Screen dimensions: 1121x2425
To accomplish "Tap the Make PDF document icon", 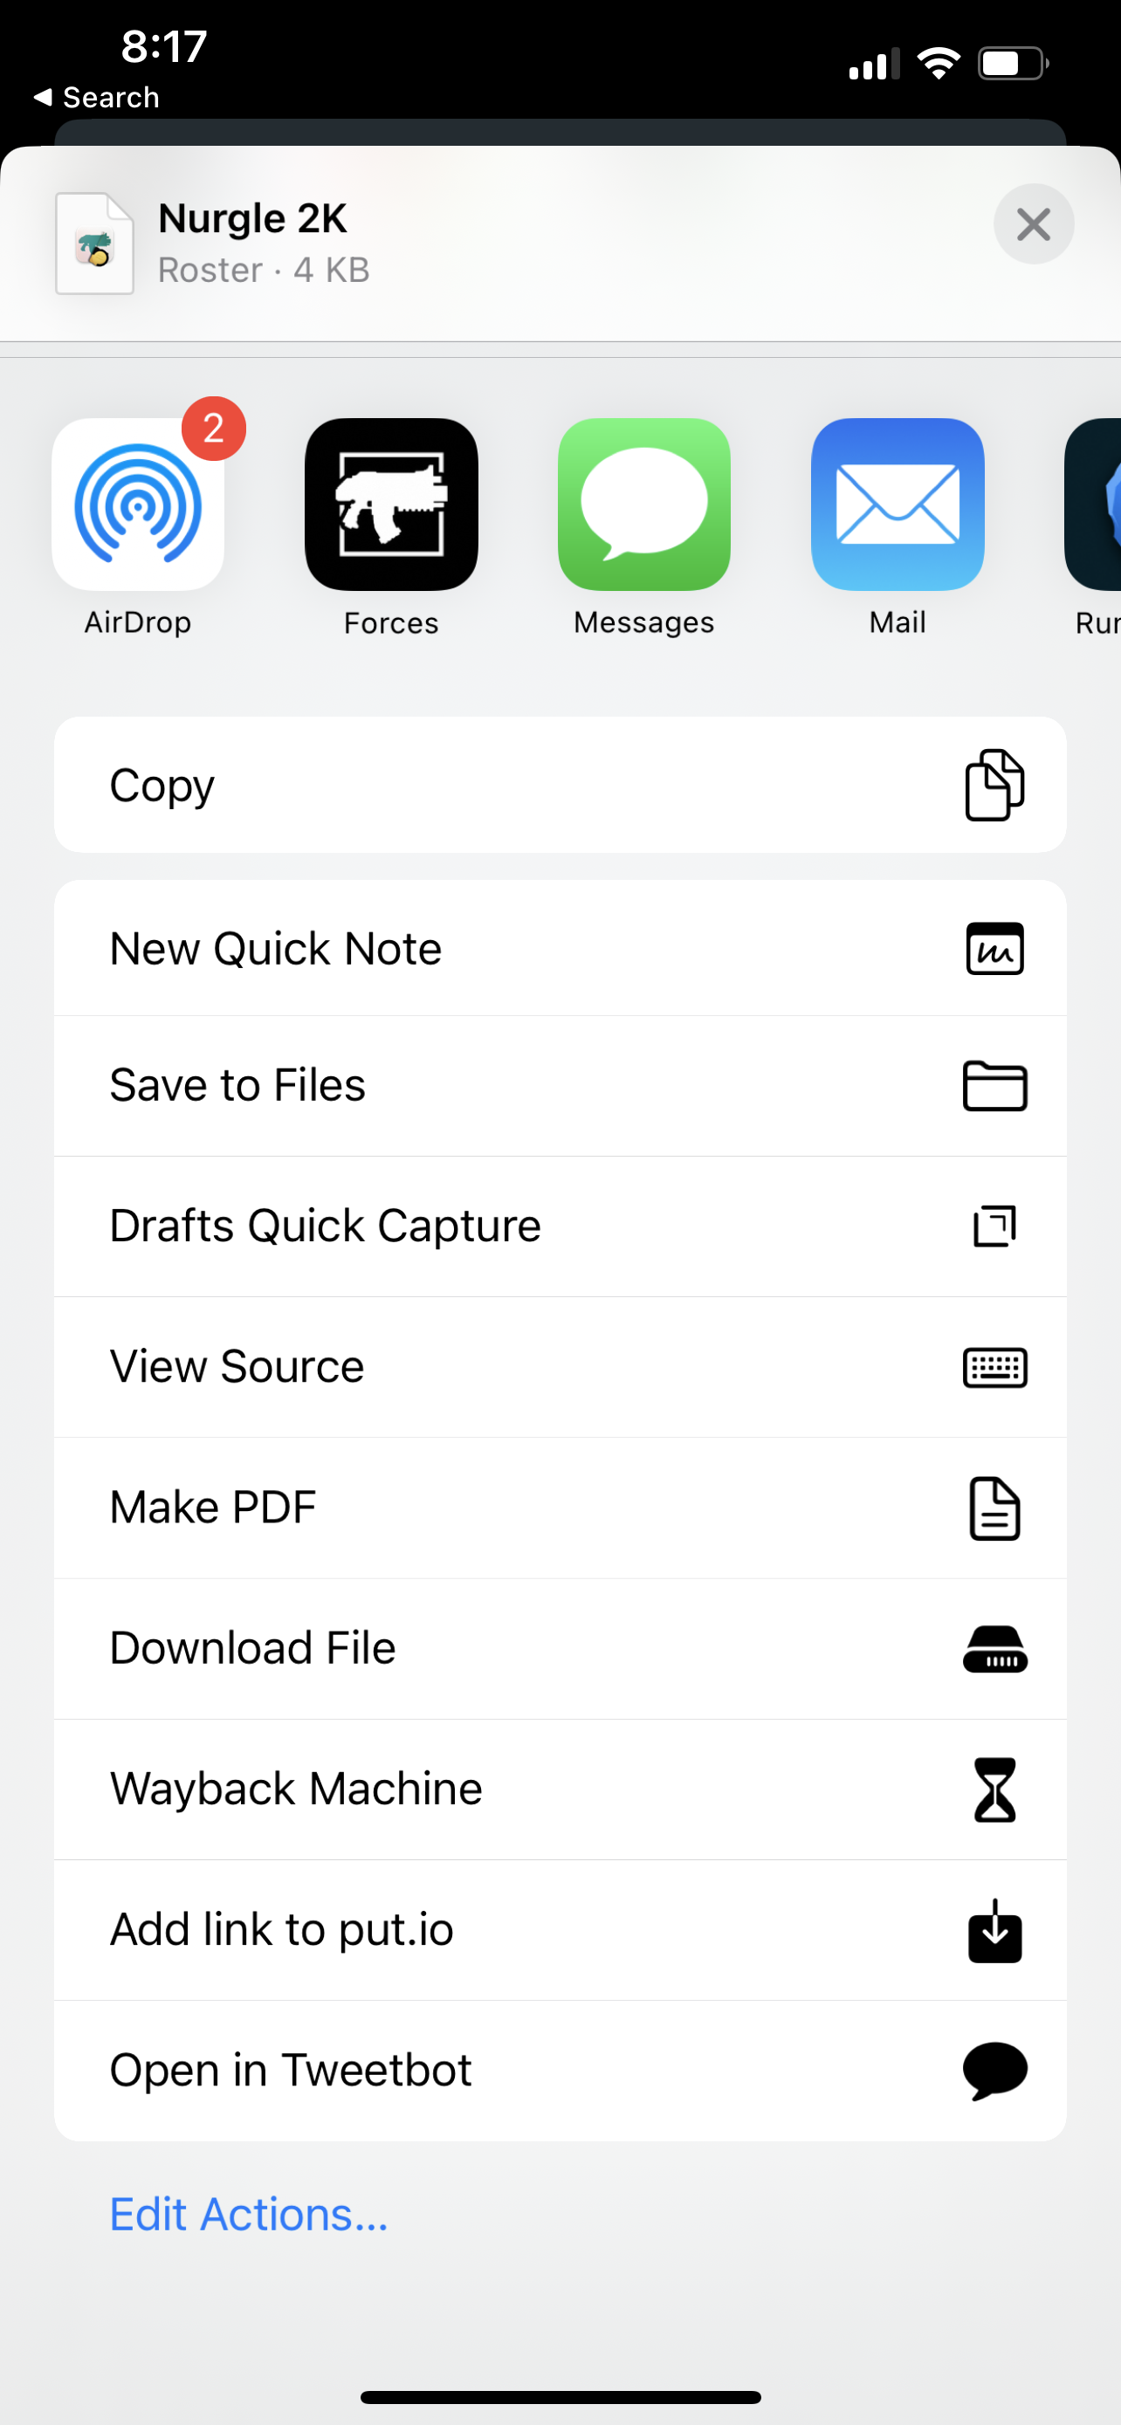I will [995, 1508].
